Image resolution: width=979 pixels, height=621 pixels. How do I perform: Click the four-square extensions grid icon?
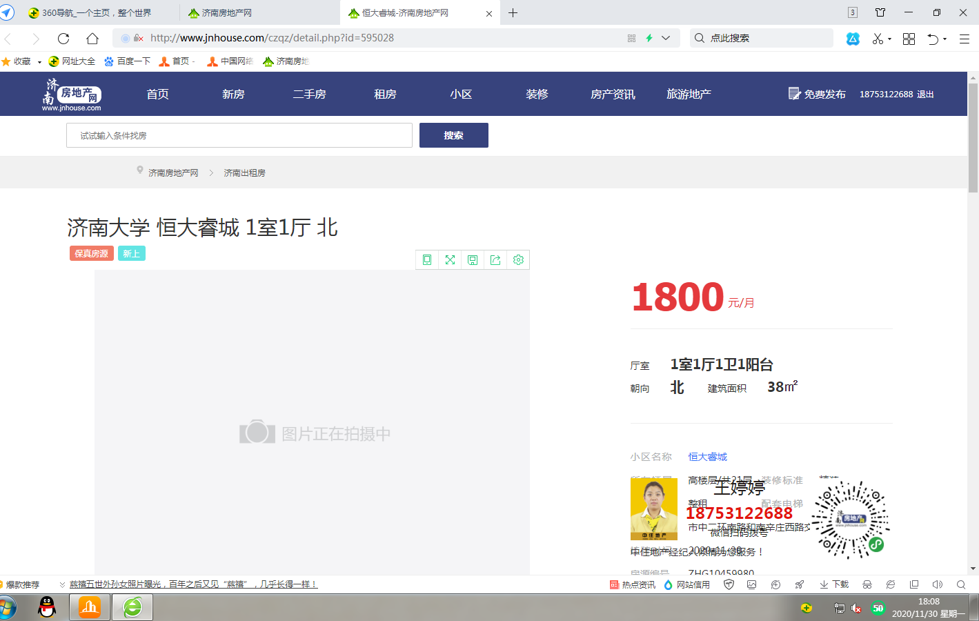click(909, 39)
